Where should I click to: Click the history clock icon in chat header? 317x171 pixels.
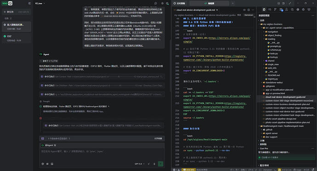[x=155, y=3]
